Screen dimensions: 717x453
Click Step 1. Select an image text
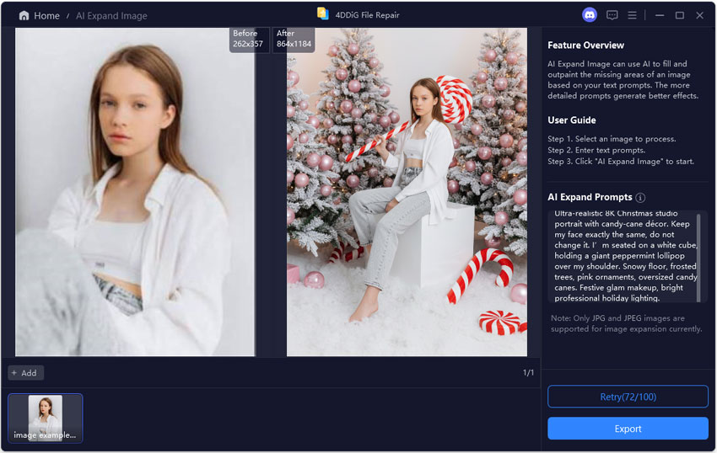pyautogui.click(x=612, y=139)
